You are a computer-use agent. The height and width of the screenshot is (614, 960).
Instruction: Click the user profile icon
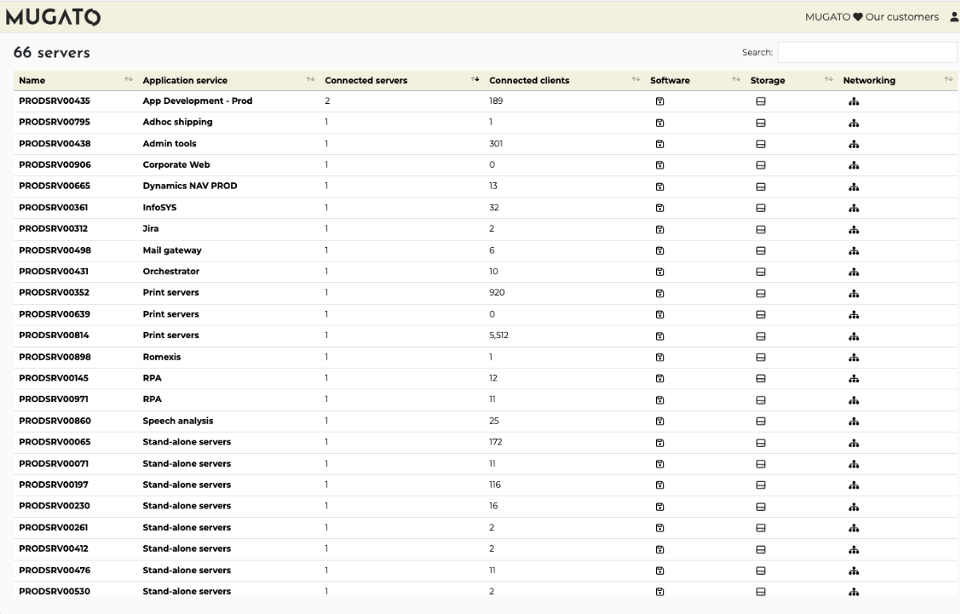[953, 17]
